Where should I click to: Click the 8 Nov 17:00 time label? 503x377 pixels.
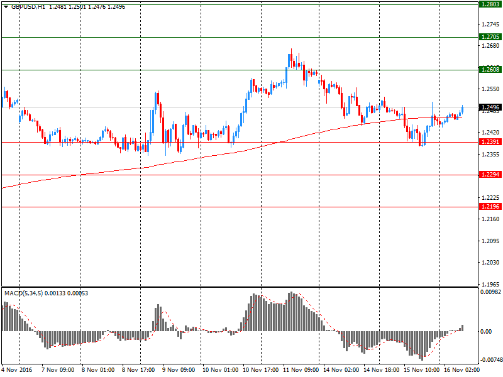(x=138, y=370)
